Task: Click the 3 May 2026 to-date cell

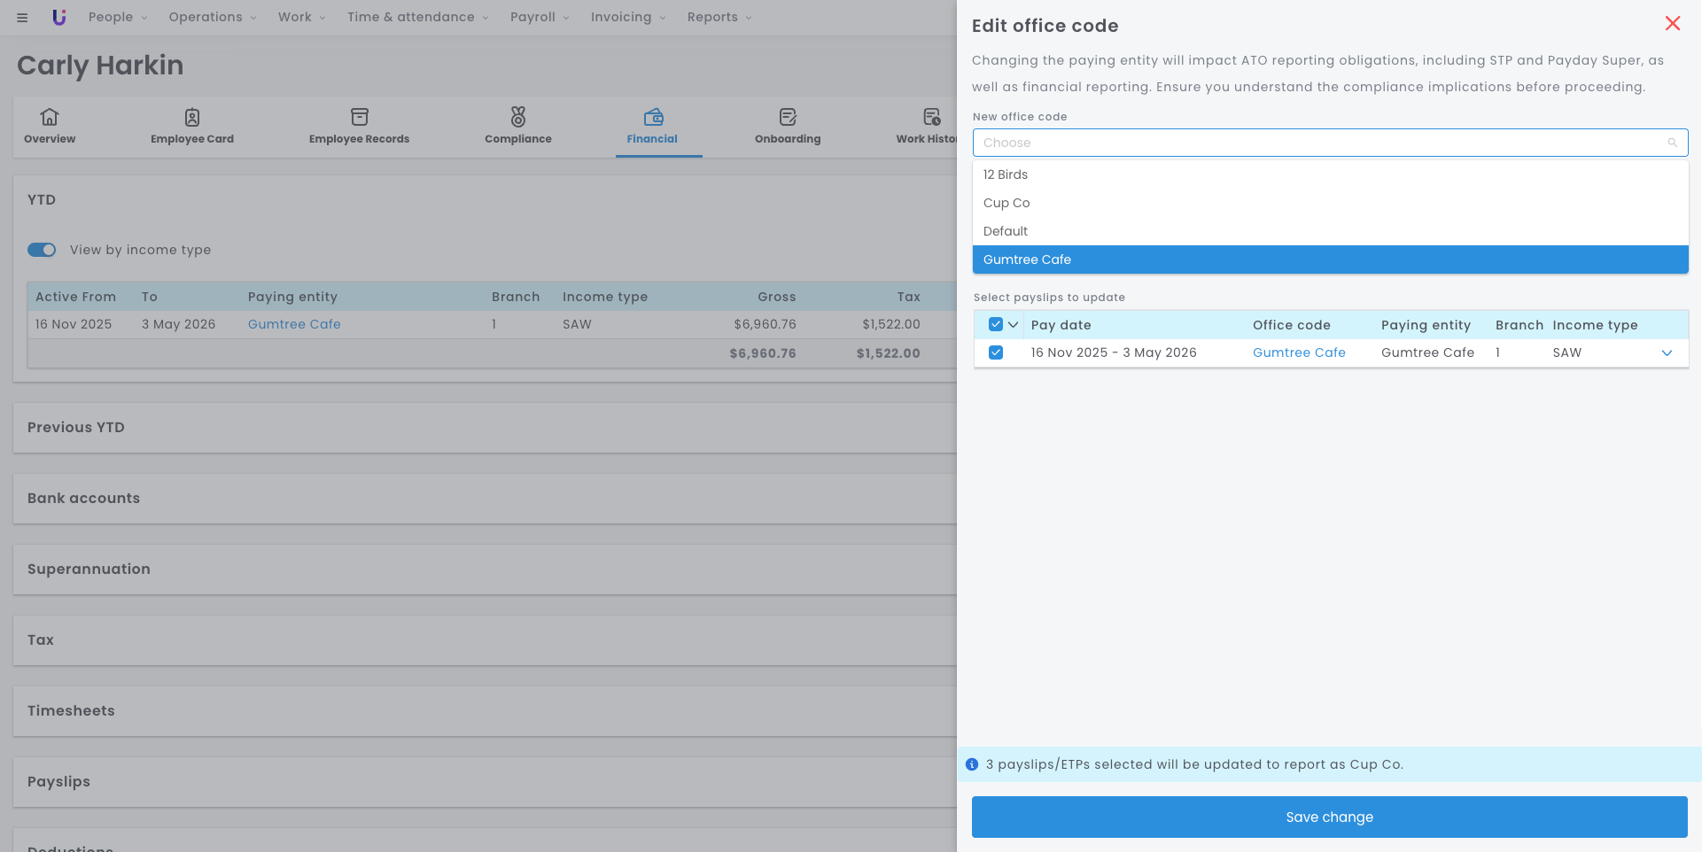Action: [x=179, y=324]
